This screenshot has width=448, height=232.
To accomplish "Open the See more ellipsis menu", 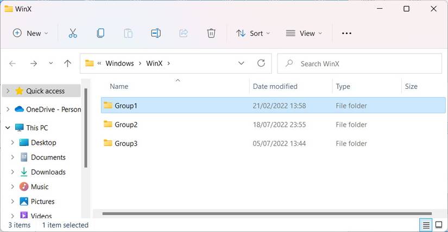I will (x=346, y=34).
